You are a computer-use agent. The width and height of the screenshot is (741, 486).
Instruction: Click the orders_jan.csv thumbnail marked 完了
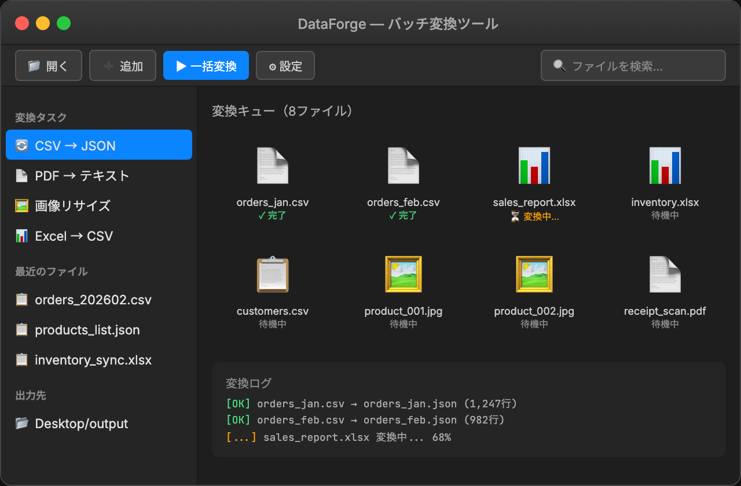(272, 165)
